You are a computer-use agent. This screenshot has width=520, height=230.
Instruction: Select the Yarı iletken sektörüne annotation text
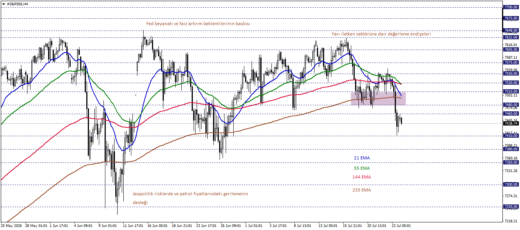tap(381, 34)
